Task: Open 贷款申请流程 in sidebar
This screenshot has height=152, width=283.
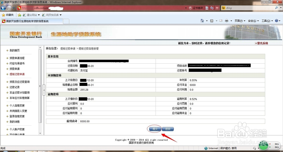Action: click(x=17, y=58)
